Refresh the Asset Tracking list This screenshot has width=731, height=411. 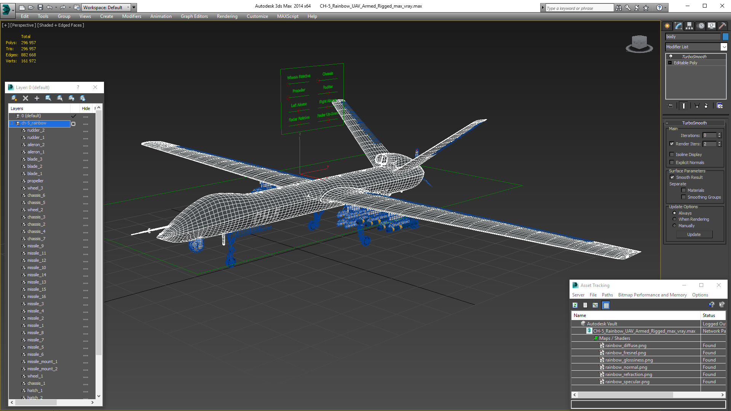click(575, 305)
